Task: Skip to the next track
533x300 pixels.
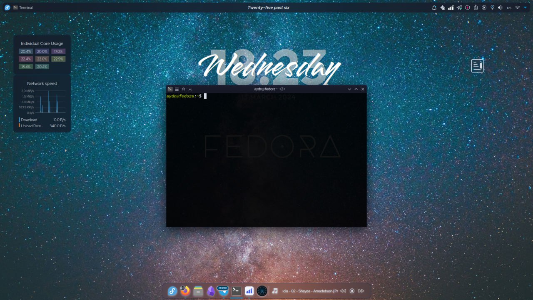Action: click(x=361, y=291)
